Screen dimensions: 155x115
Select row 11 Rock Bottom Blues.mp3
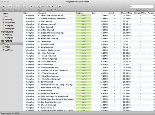point(89,88)
